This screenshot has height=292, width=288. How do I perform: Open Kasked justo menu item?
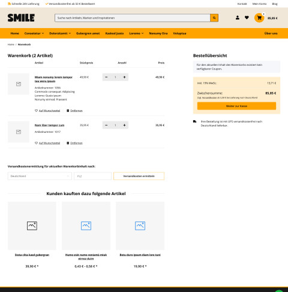115,34
